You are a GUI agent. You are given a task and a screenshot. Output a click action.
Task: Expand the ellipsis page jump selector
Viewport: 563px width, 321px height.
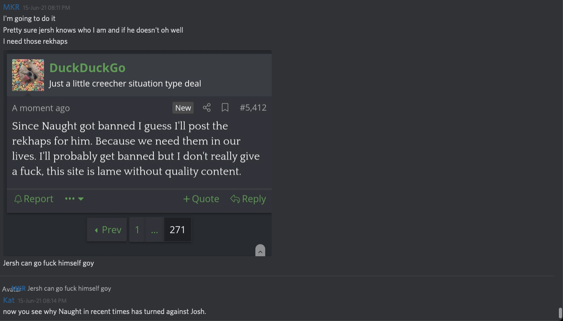[154, 230]
